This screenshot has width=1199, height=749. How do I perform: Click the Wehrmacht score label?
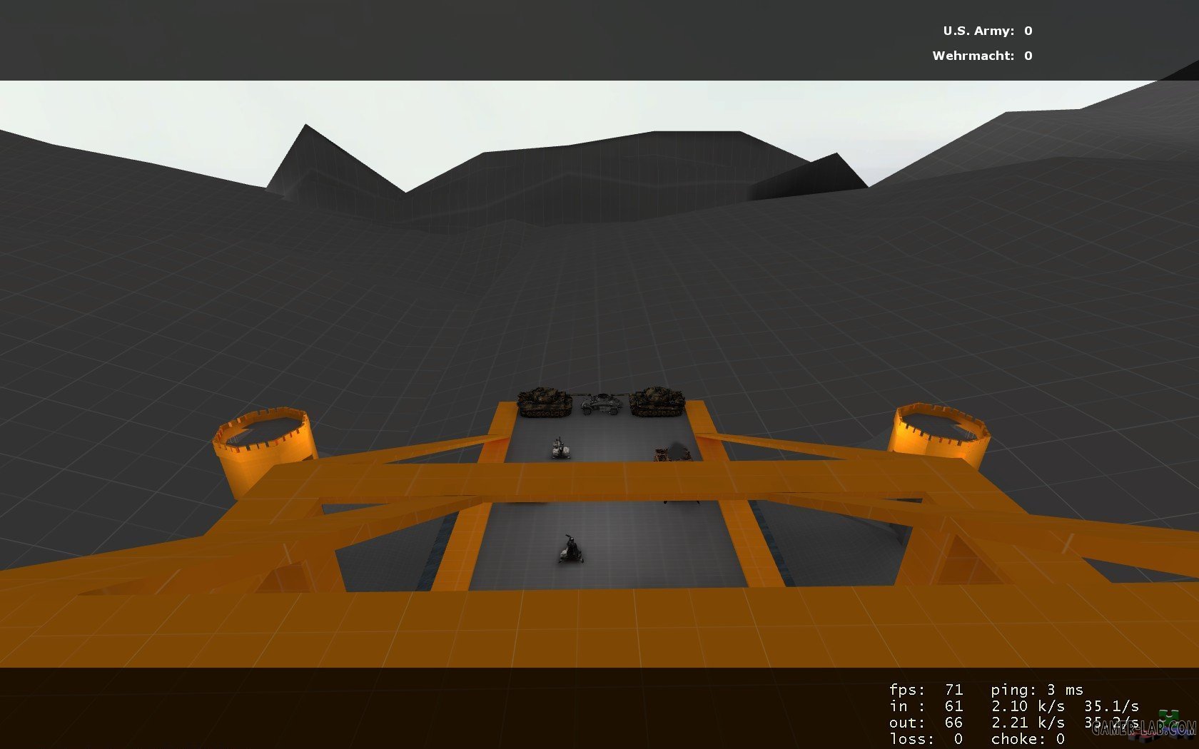(973, 56)
